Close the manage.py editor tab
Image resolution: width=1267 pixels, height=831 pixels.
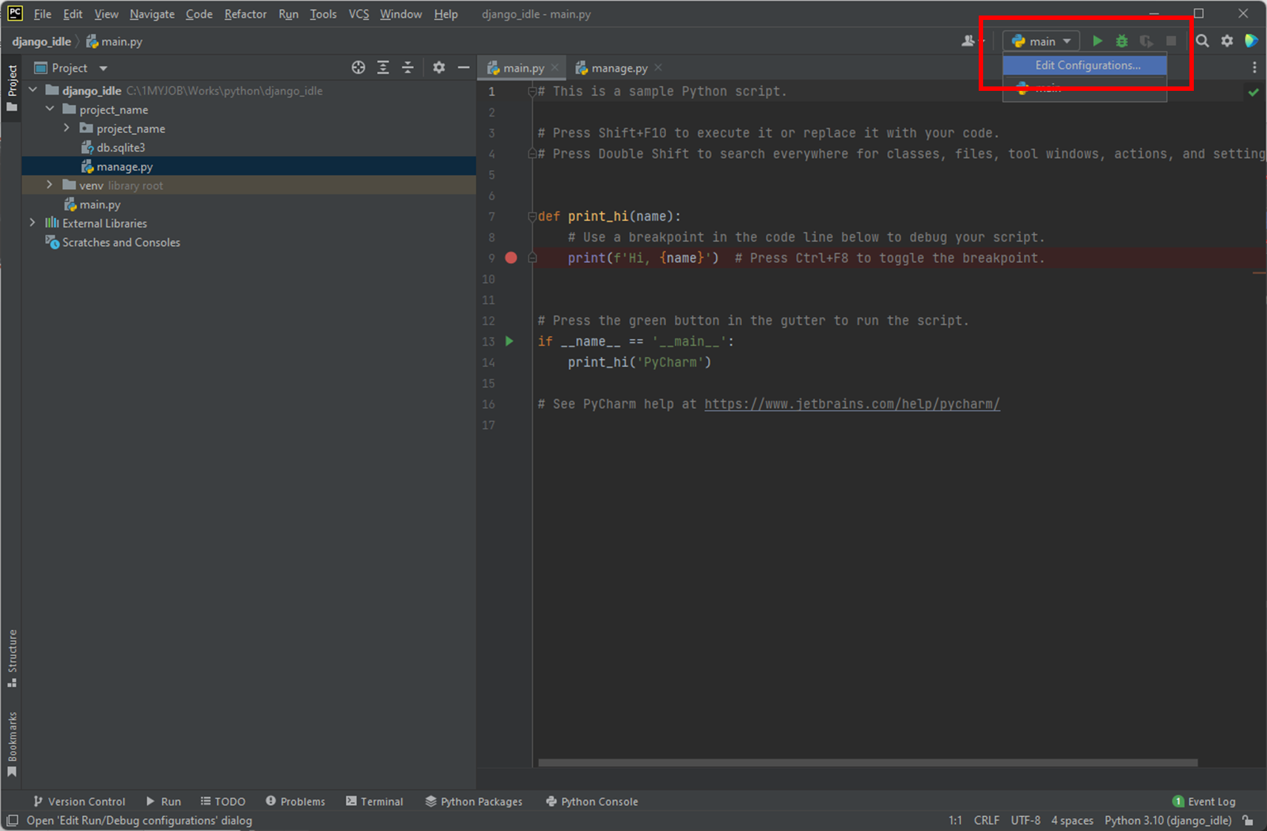[x=658, y=68]
